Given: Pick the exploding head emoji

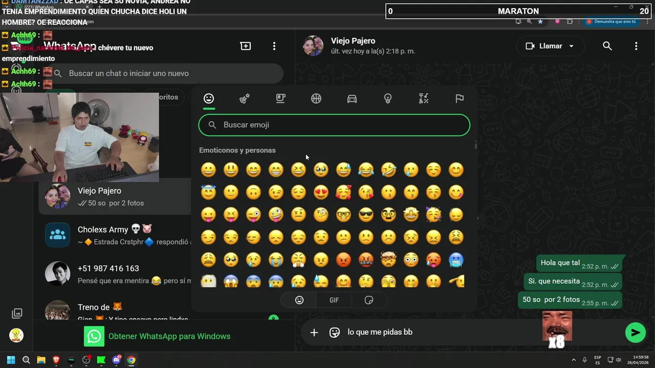Looking at the screenshot, I should point(388,260).
